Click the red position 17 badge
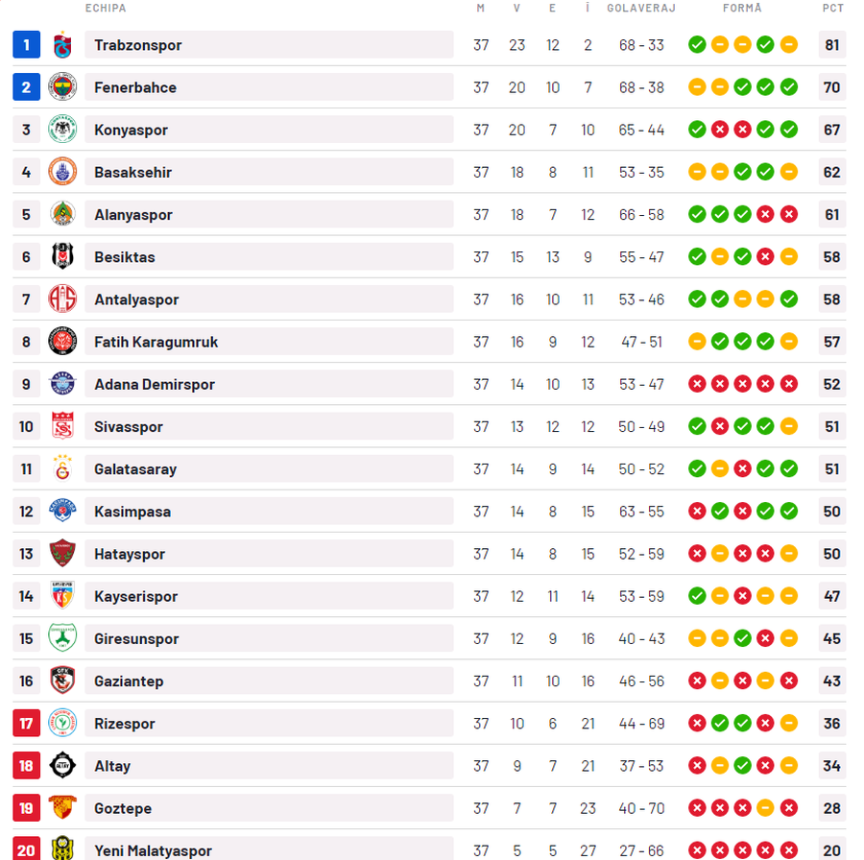The width and height of the screenshot is (864, 860). (27, 723)
